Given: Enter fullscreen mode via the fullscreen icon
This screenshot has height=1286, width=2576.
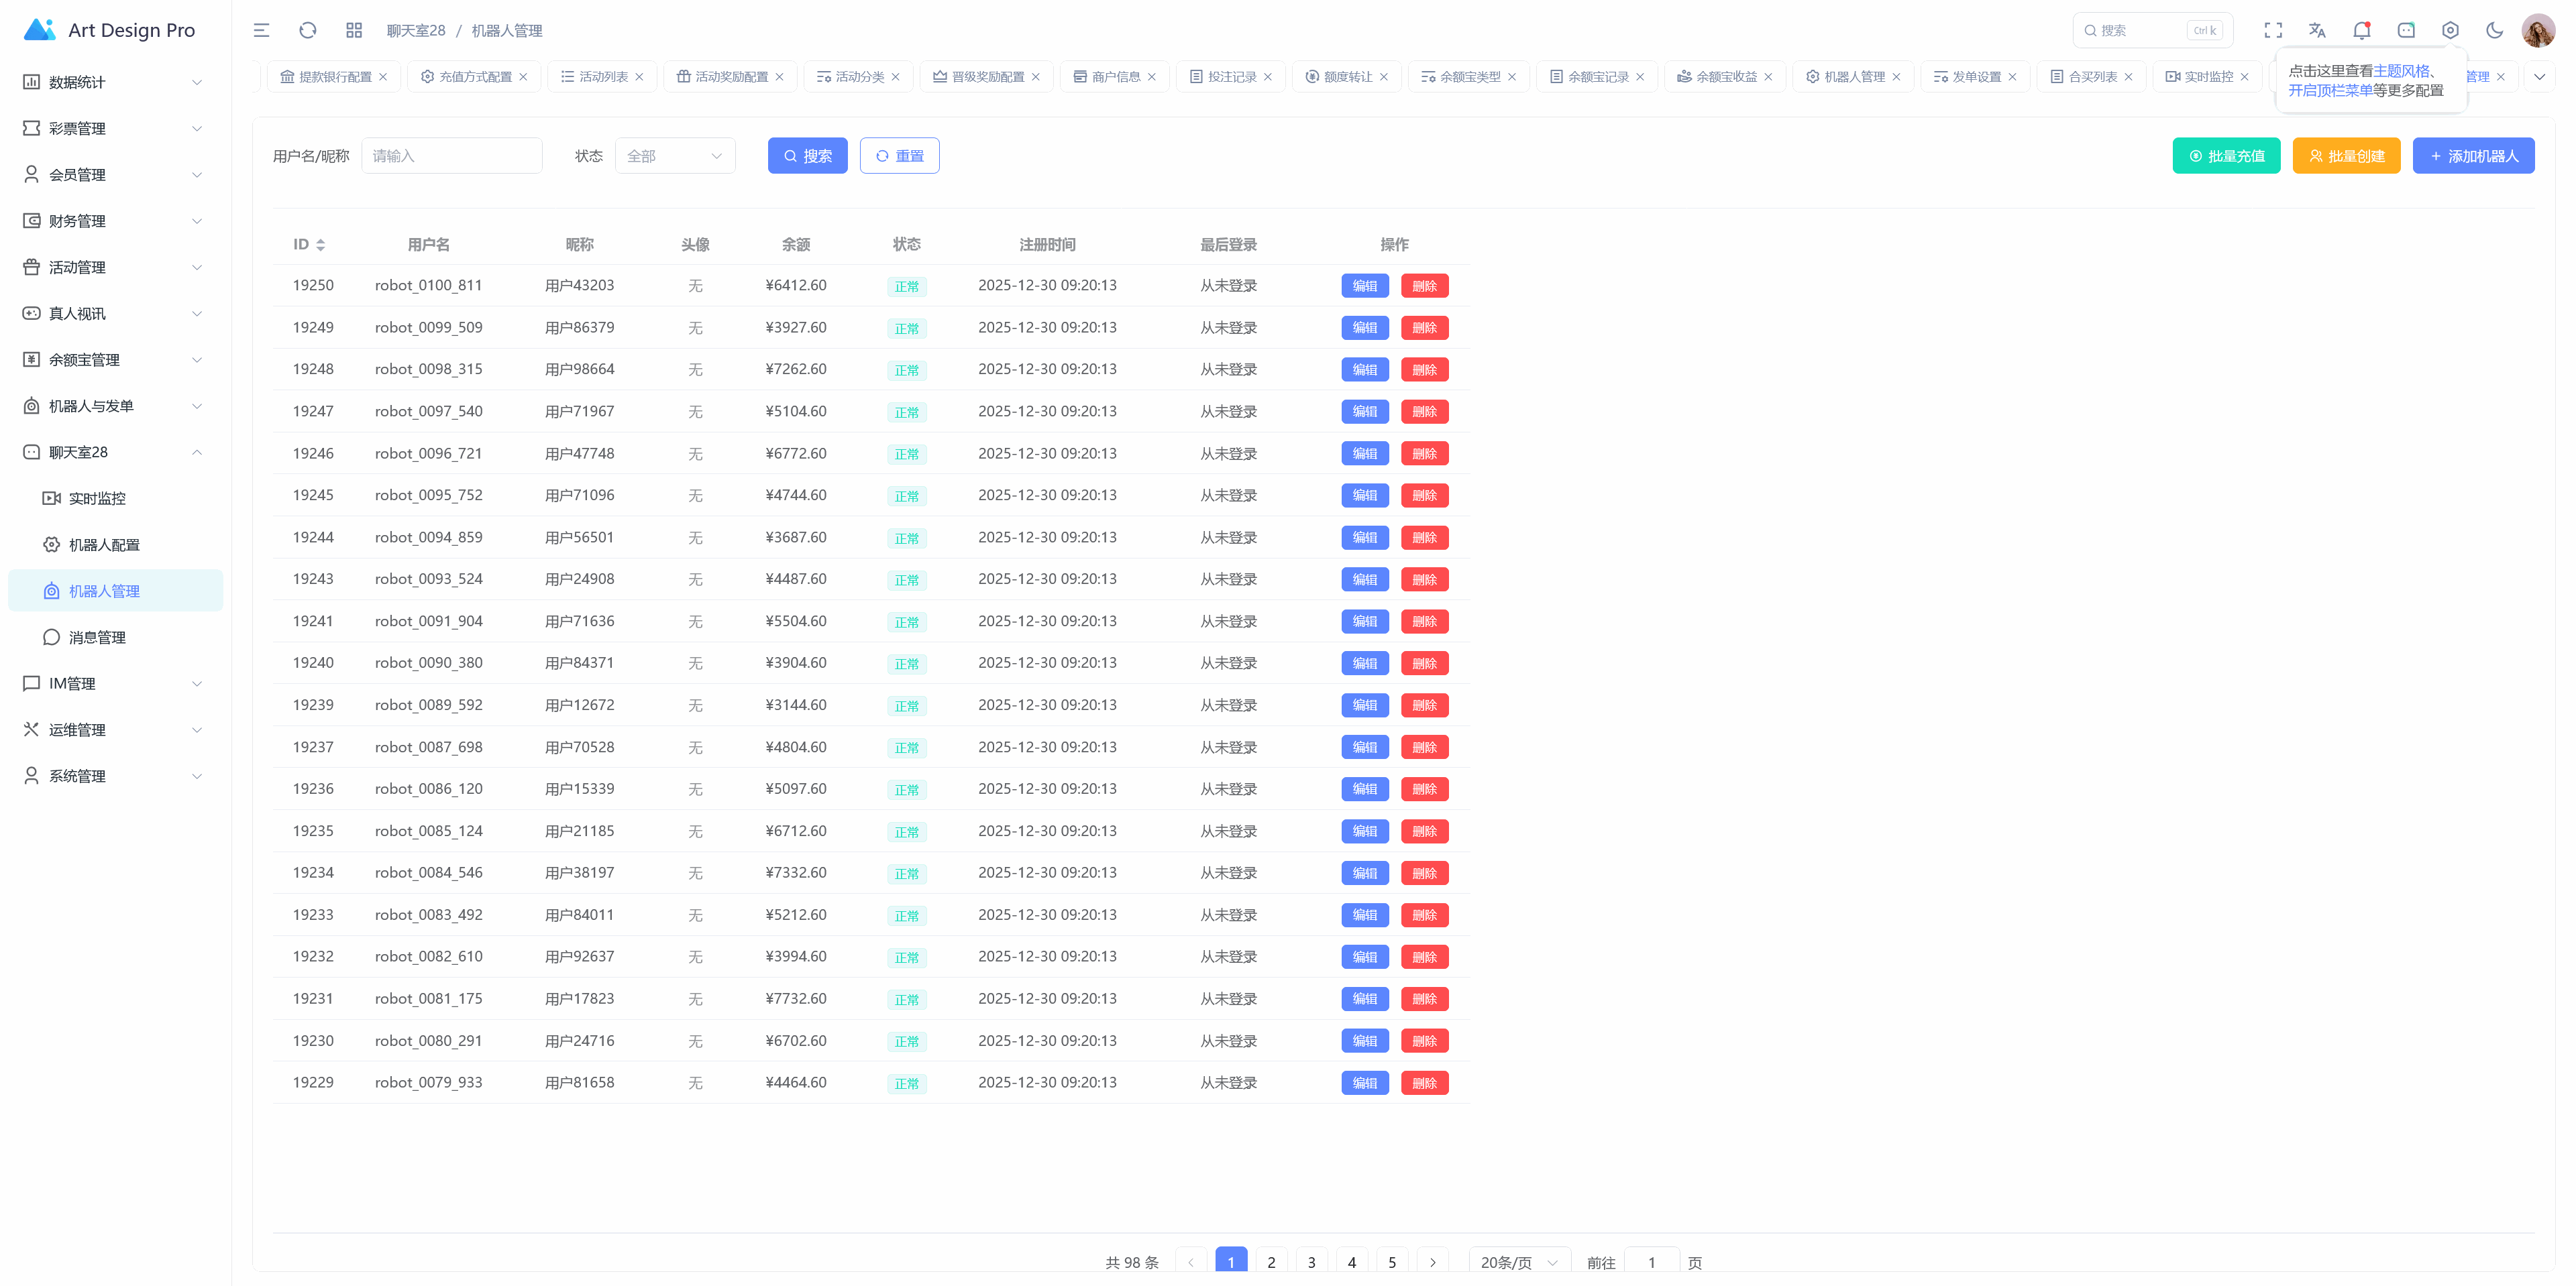Looking at the screenshot, I should tap(2273, 30).
